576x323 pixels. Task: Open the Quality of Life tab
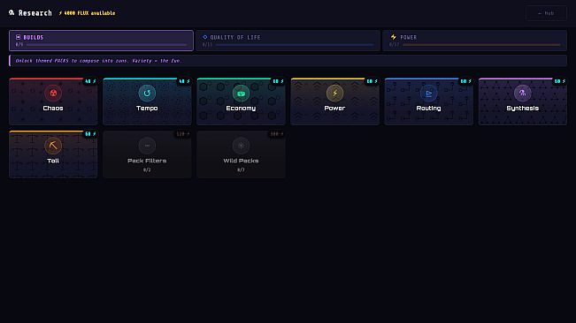click(x=288, y=41)
